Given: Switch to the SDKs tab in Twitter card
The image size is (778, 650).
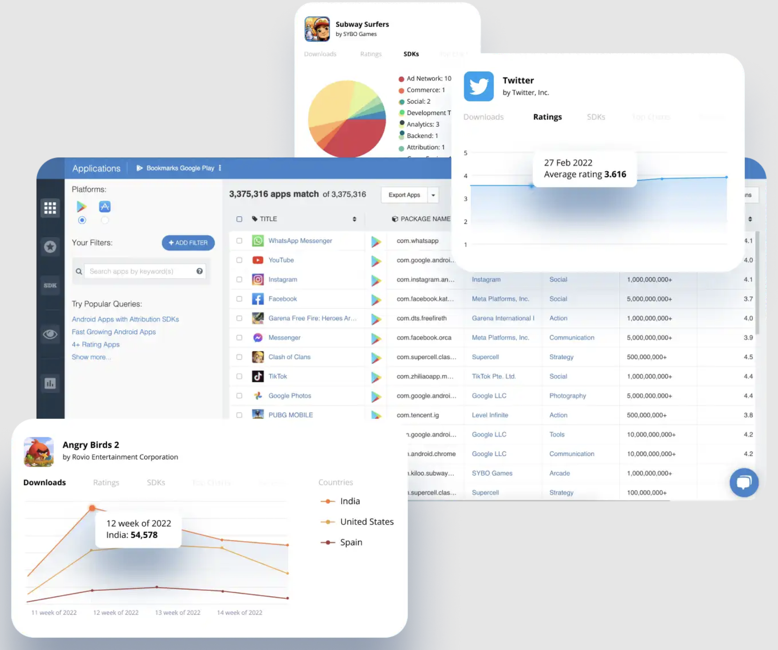Looking at the screenshot, I should (596, 117).
